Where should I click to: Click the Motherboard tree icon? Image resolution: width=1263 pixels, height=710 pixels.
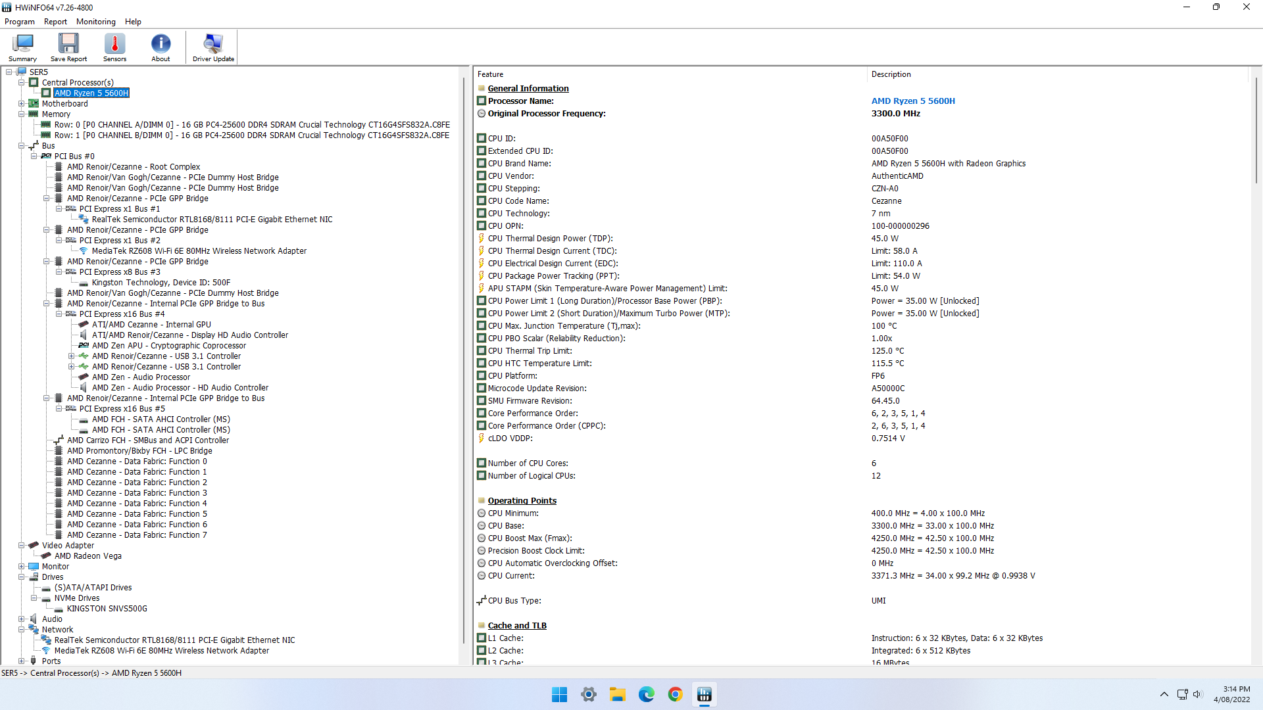pyautogui.click(x=34, y=104)
